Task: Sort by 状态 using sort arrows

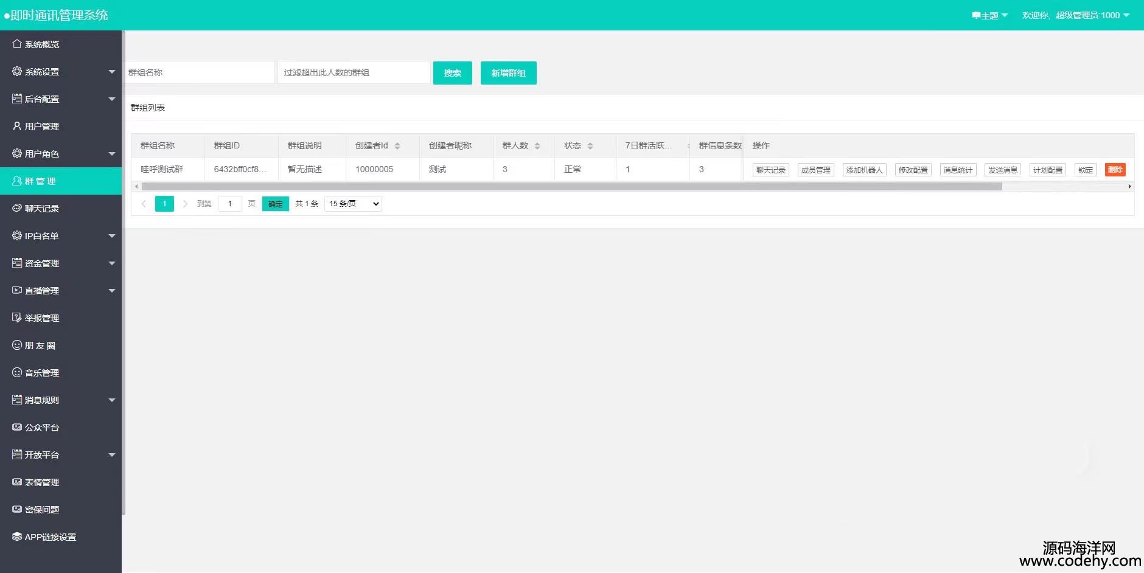Action: tap(590, 146)
